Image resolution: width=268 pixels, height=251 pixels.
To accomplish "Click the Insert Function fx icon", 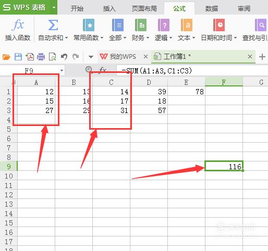I will 18,25.
